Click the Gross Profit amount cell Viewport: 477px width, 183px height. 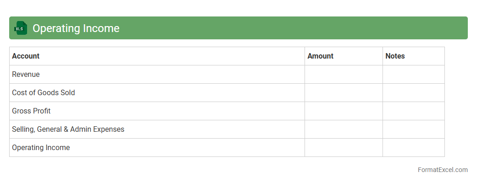[x=344, y=111]
